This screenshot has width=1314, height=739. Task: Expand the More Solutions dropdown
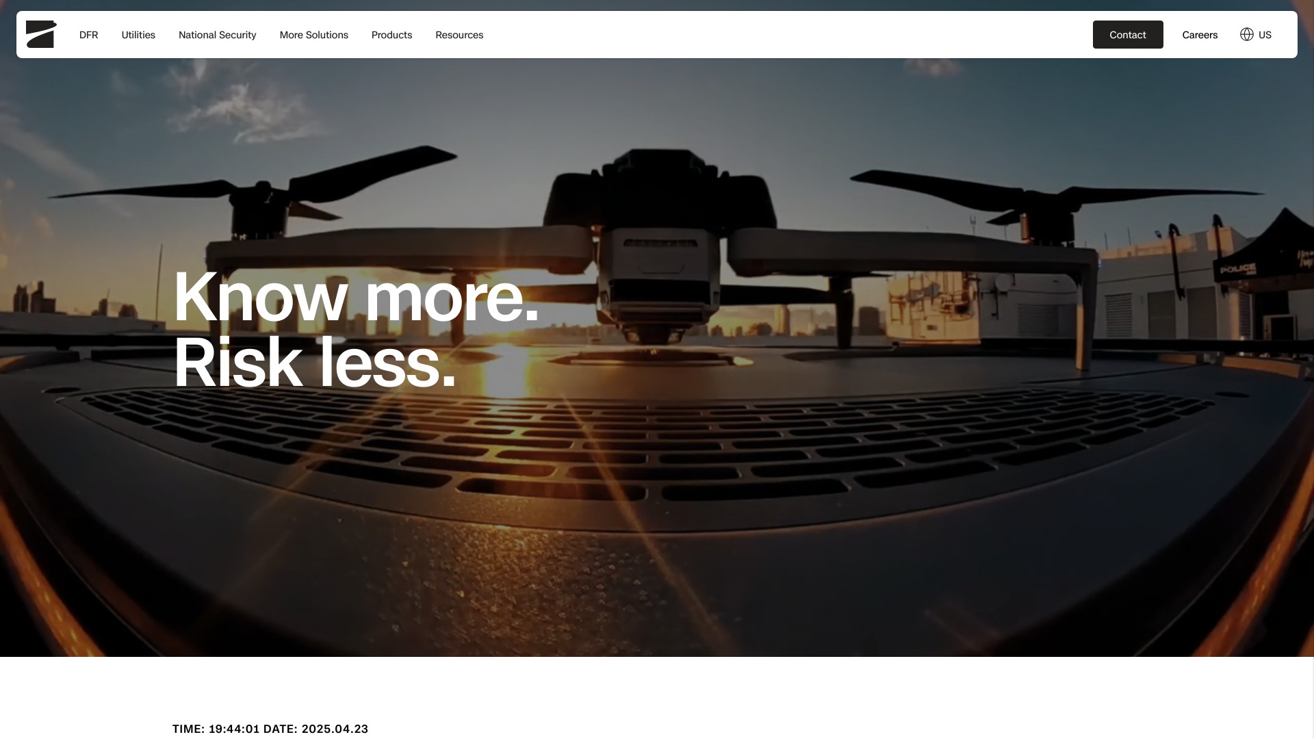point(313,35)
